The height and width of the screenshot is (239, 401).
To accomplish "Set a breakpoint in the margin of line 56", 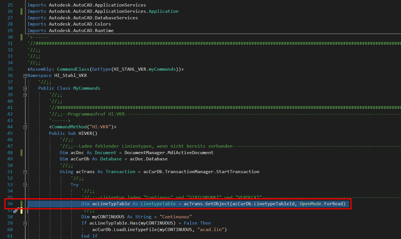I will [3, 204].
